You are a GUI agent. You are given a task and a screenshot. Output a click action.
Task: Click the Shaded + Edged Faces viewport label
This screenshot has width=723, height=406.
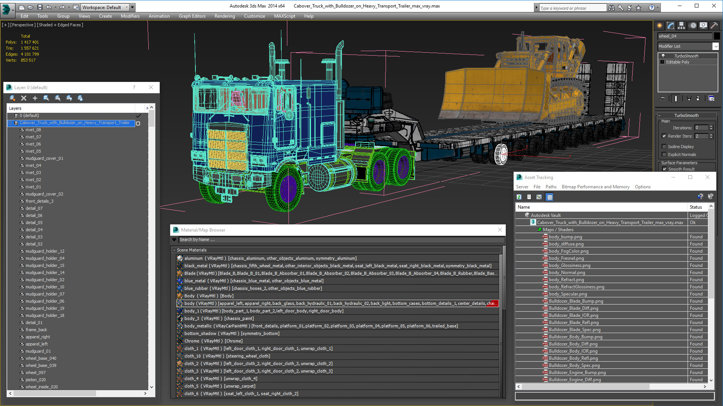[60, 25]
